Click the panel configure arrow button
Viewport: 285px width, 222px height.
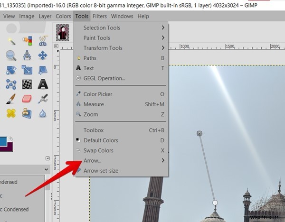coord(47,158)
